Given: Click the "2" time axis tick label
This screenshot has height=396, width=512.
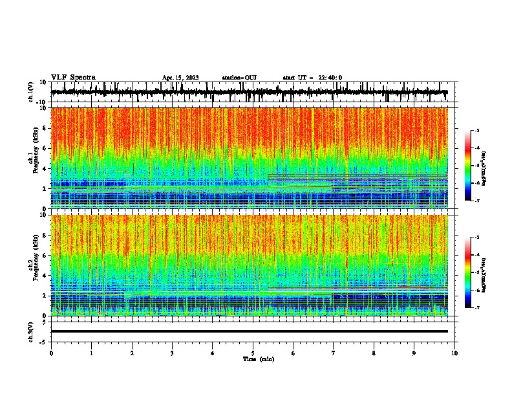Looking at the screenshot, I should [132, 353].
